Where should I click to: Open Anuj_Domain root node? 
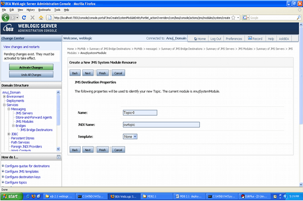click(x=12, y=92)
